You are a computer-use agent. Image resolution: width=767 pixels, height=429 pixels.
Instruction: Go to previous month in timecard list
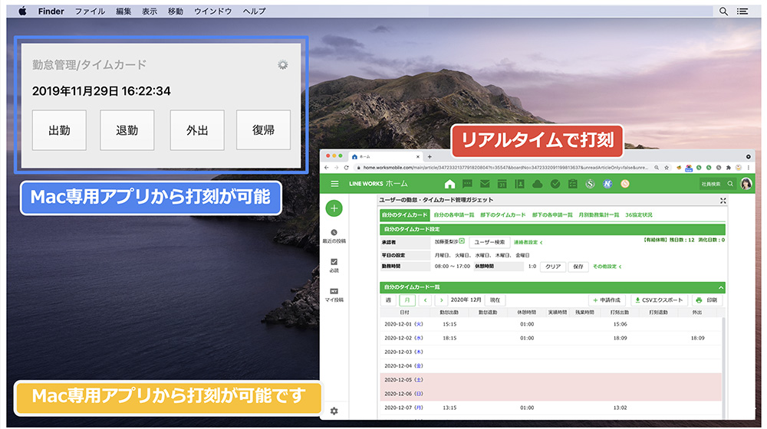click(x=426, y=300)
